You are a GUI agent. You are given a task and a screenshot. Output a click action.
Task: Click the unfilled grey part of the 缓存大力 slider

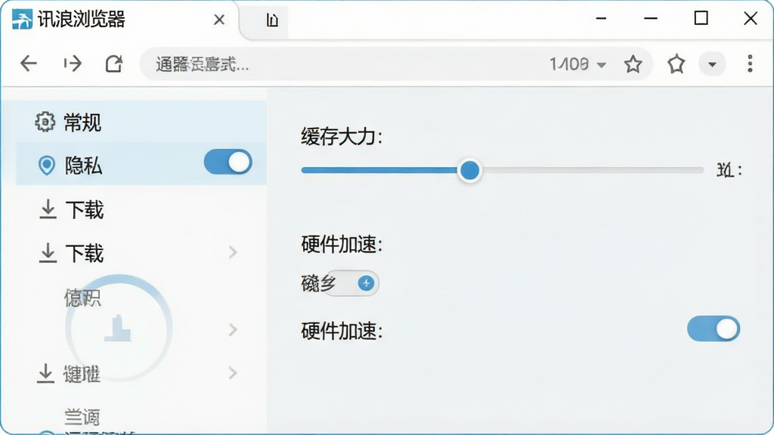pos(592,170)
